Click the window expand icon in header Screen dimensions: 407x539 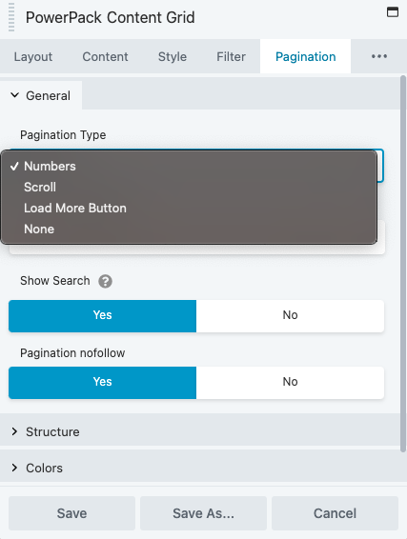tap(393, 12)
